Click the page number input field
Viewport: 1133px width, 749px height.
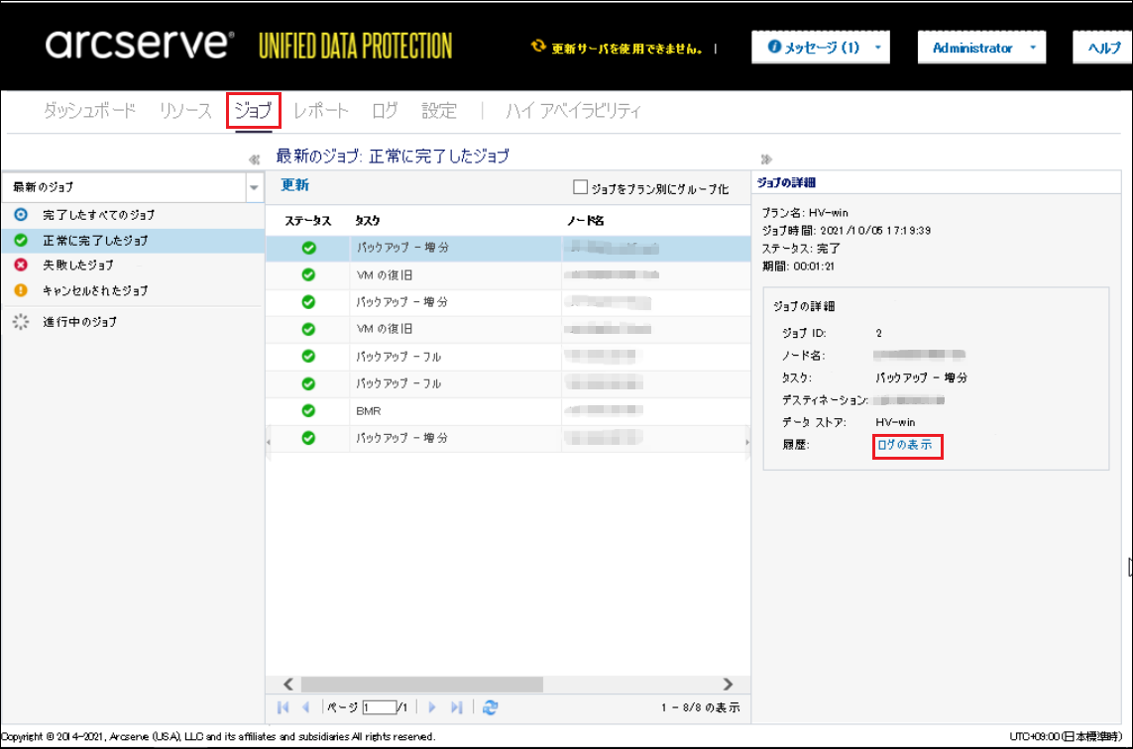(379, 707)
